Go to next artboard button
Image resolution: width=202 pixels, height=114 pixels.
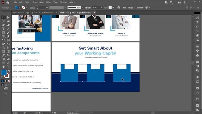coord(52,113)
